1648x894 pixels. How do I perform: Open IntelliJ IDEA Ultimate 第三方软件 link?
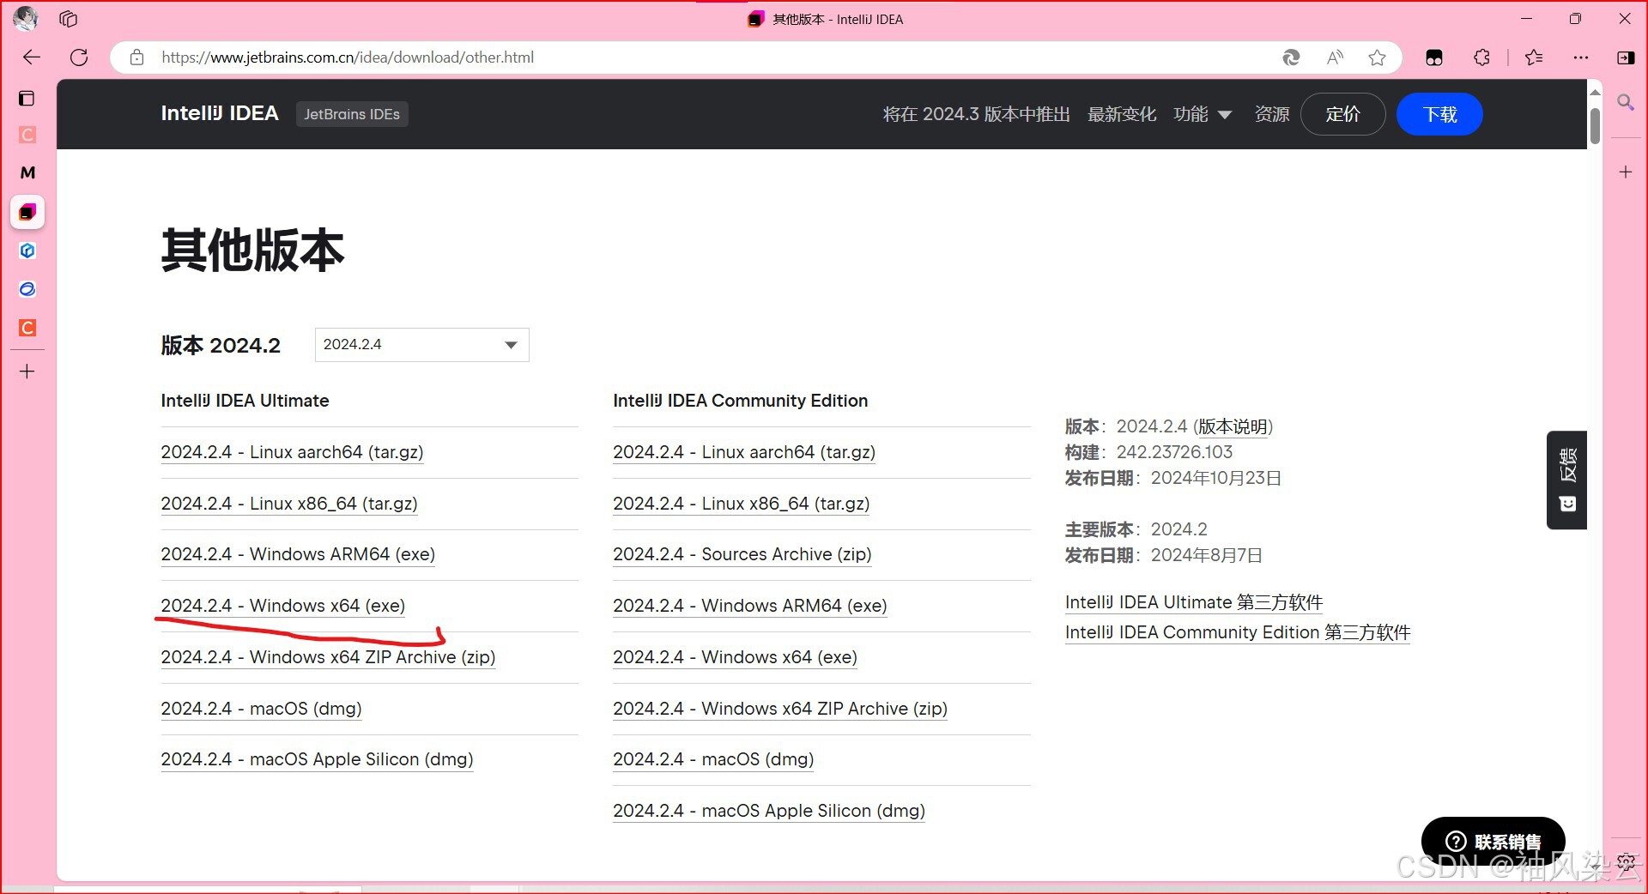click(1194, 602)
